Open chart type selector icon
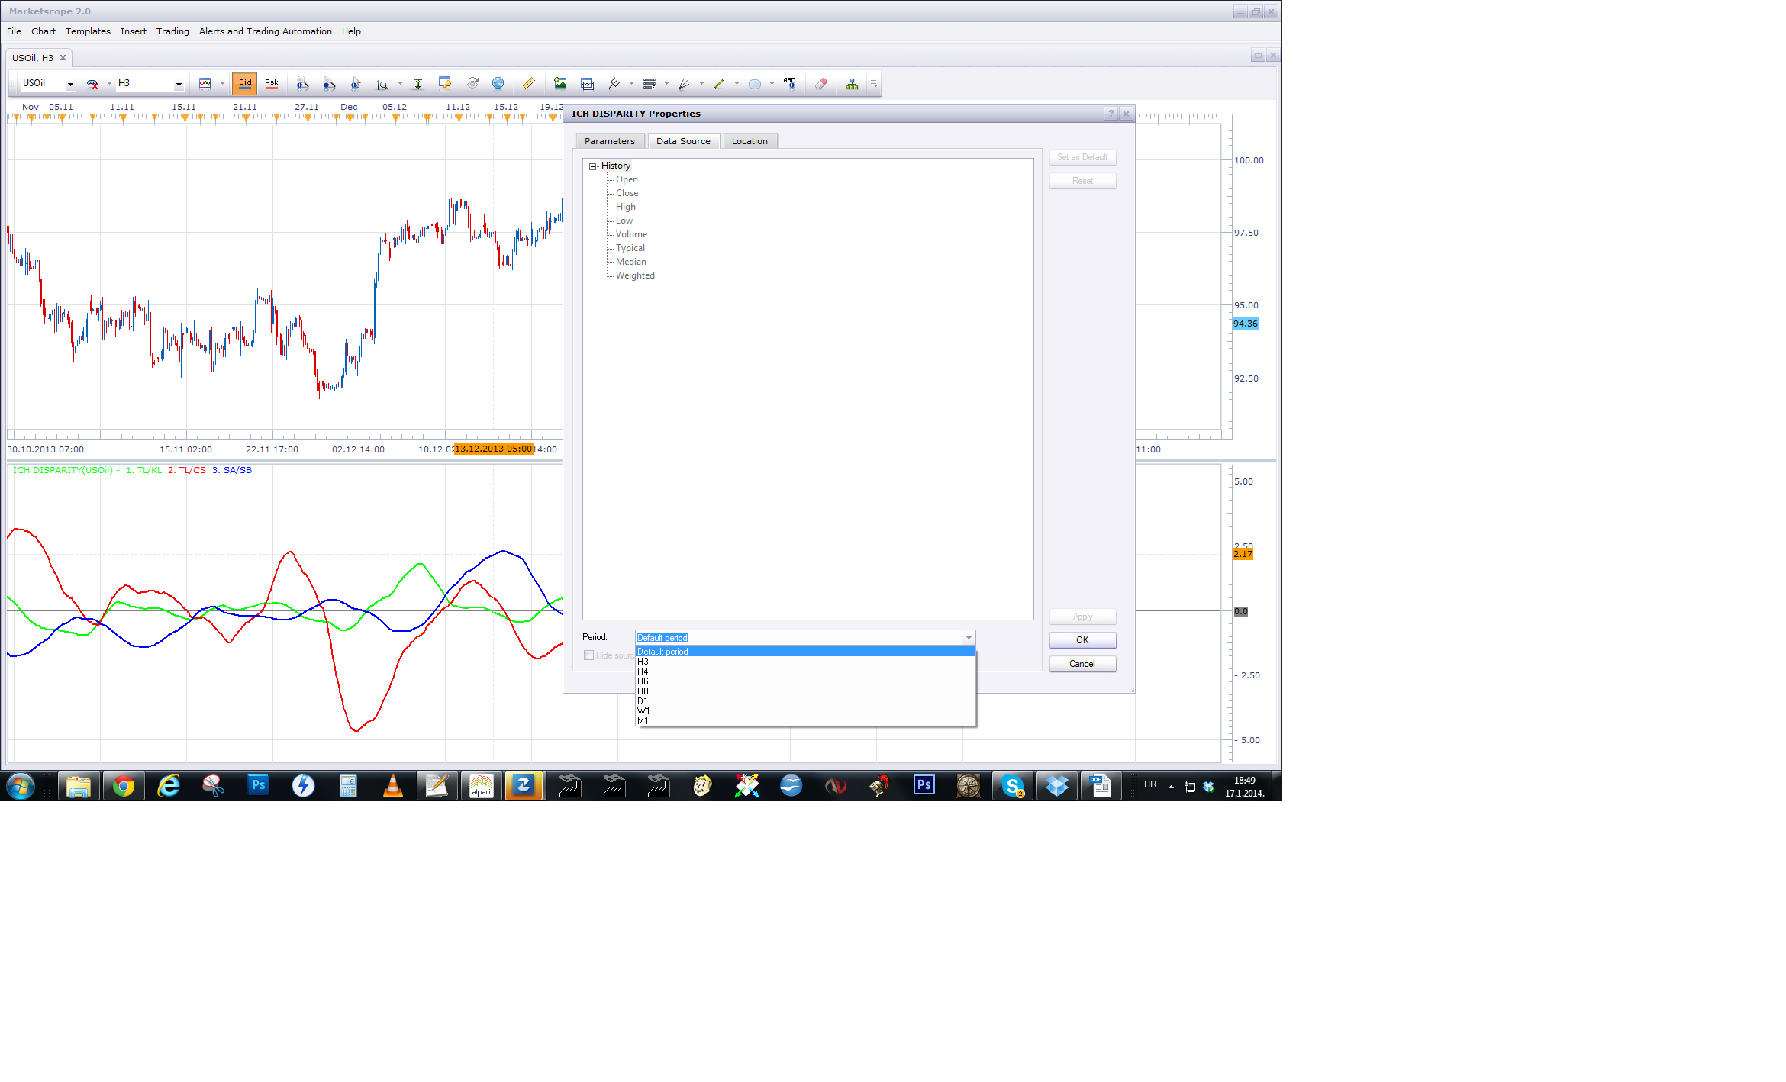Screen dimensions: 1786x1082 [x=205, y=84]
